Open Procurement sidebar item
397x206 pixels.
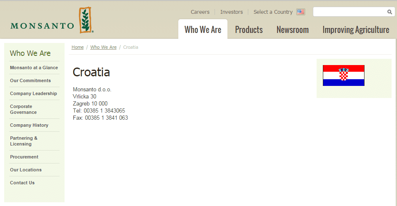pyautogui.click(x=24, y=157)
